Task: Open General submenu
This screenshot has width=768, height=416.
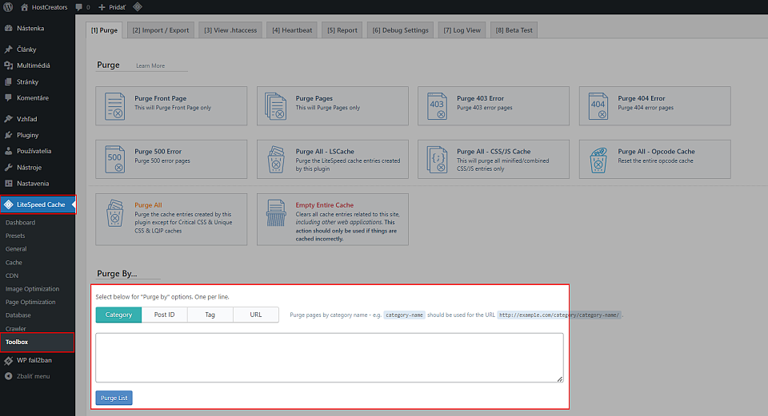Action: 16,249
